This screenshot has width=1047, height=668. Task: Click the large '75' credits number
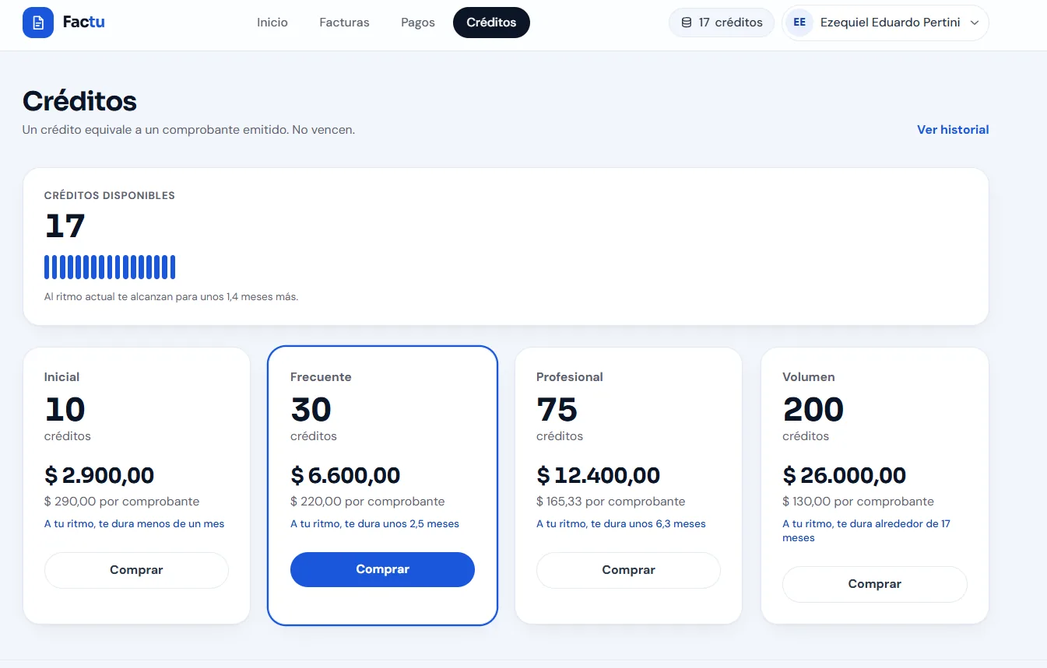(x=557, y=410)
